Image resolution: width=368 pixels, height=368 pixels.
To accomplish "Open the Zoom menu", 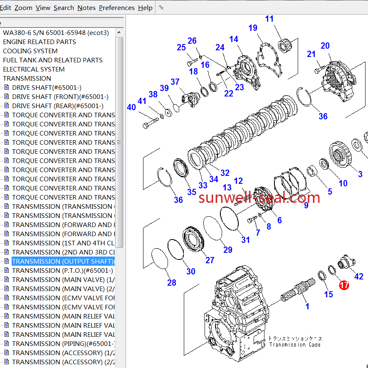I will point(23,7).
